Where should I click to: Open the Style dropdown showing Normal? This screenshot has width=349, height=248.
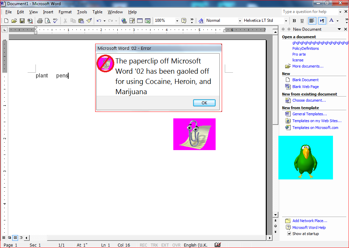[x=239, y=21]
